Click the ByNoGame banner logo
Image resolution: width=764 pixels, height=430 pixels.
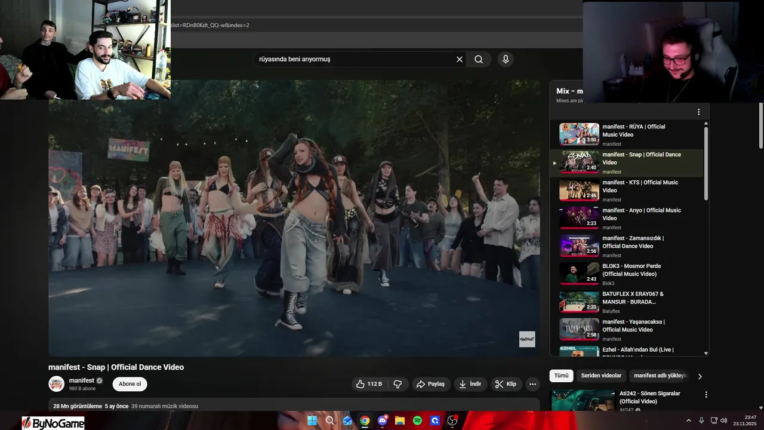pos(53,423)
